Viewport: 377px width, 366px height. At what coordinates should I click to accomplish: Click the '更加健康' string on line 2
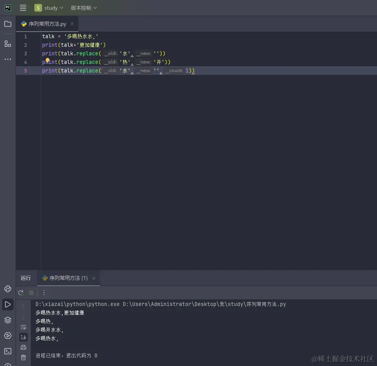pyautogui.click(x=90, y=45)
